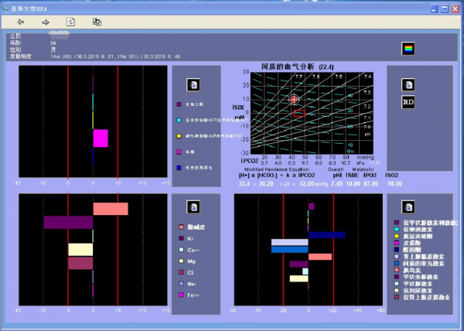Click the white target marker on blood gas chart

pyautogui.click(x=294, y=99)
